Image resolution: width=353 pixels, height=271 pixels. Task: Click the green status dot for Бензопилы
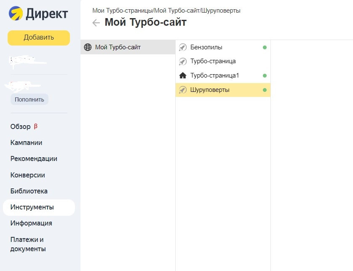[x=265, y=47]
